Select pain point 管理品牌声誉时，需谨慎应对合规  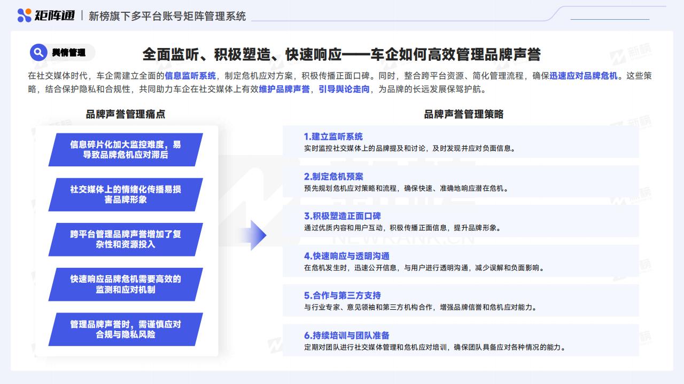(126, 329)
